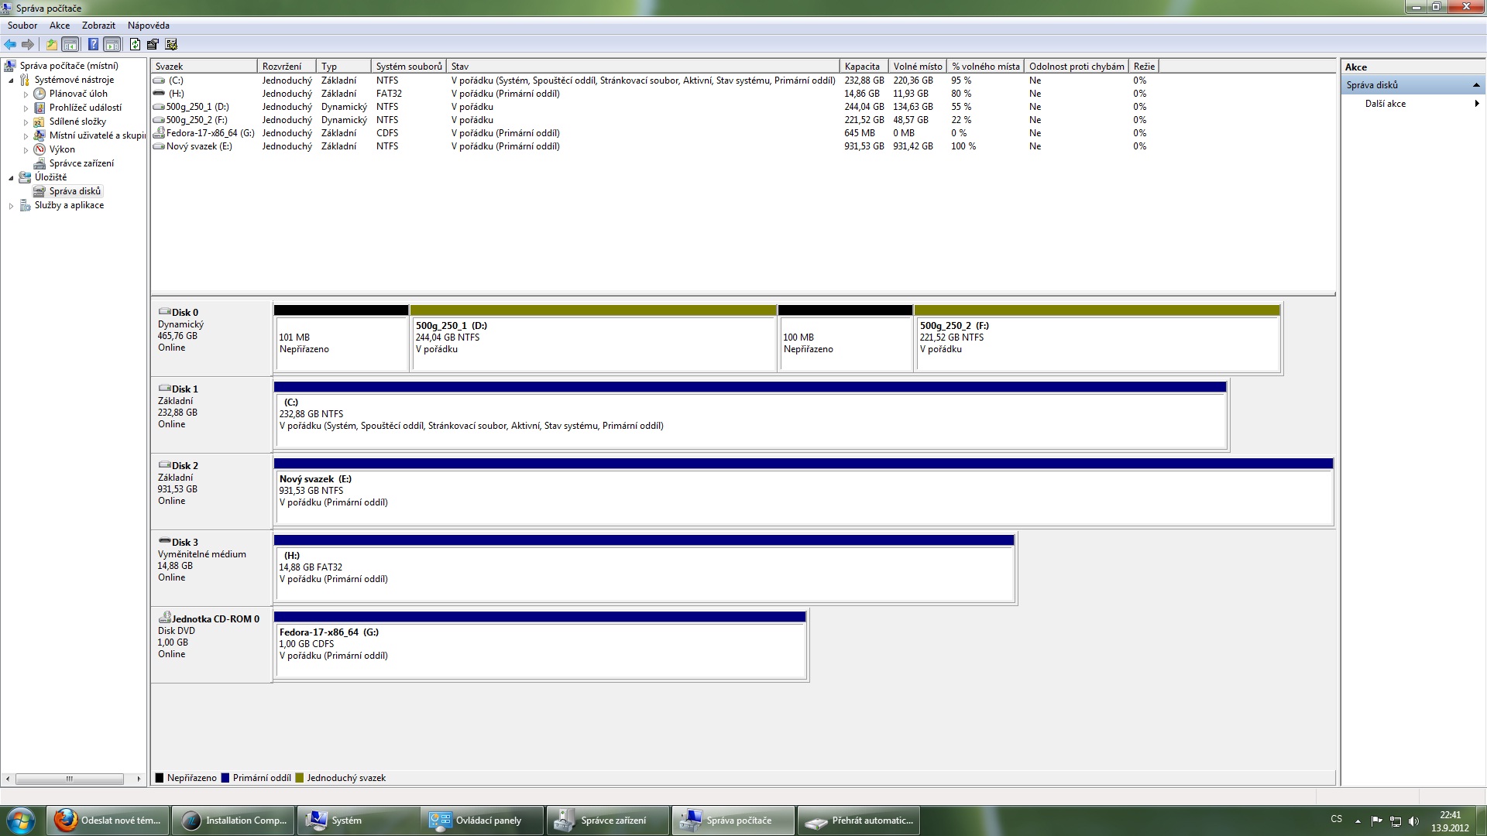Click the Jednoduchý svazek legend color box
The image size is (1487, 836).
point(300,778)
